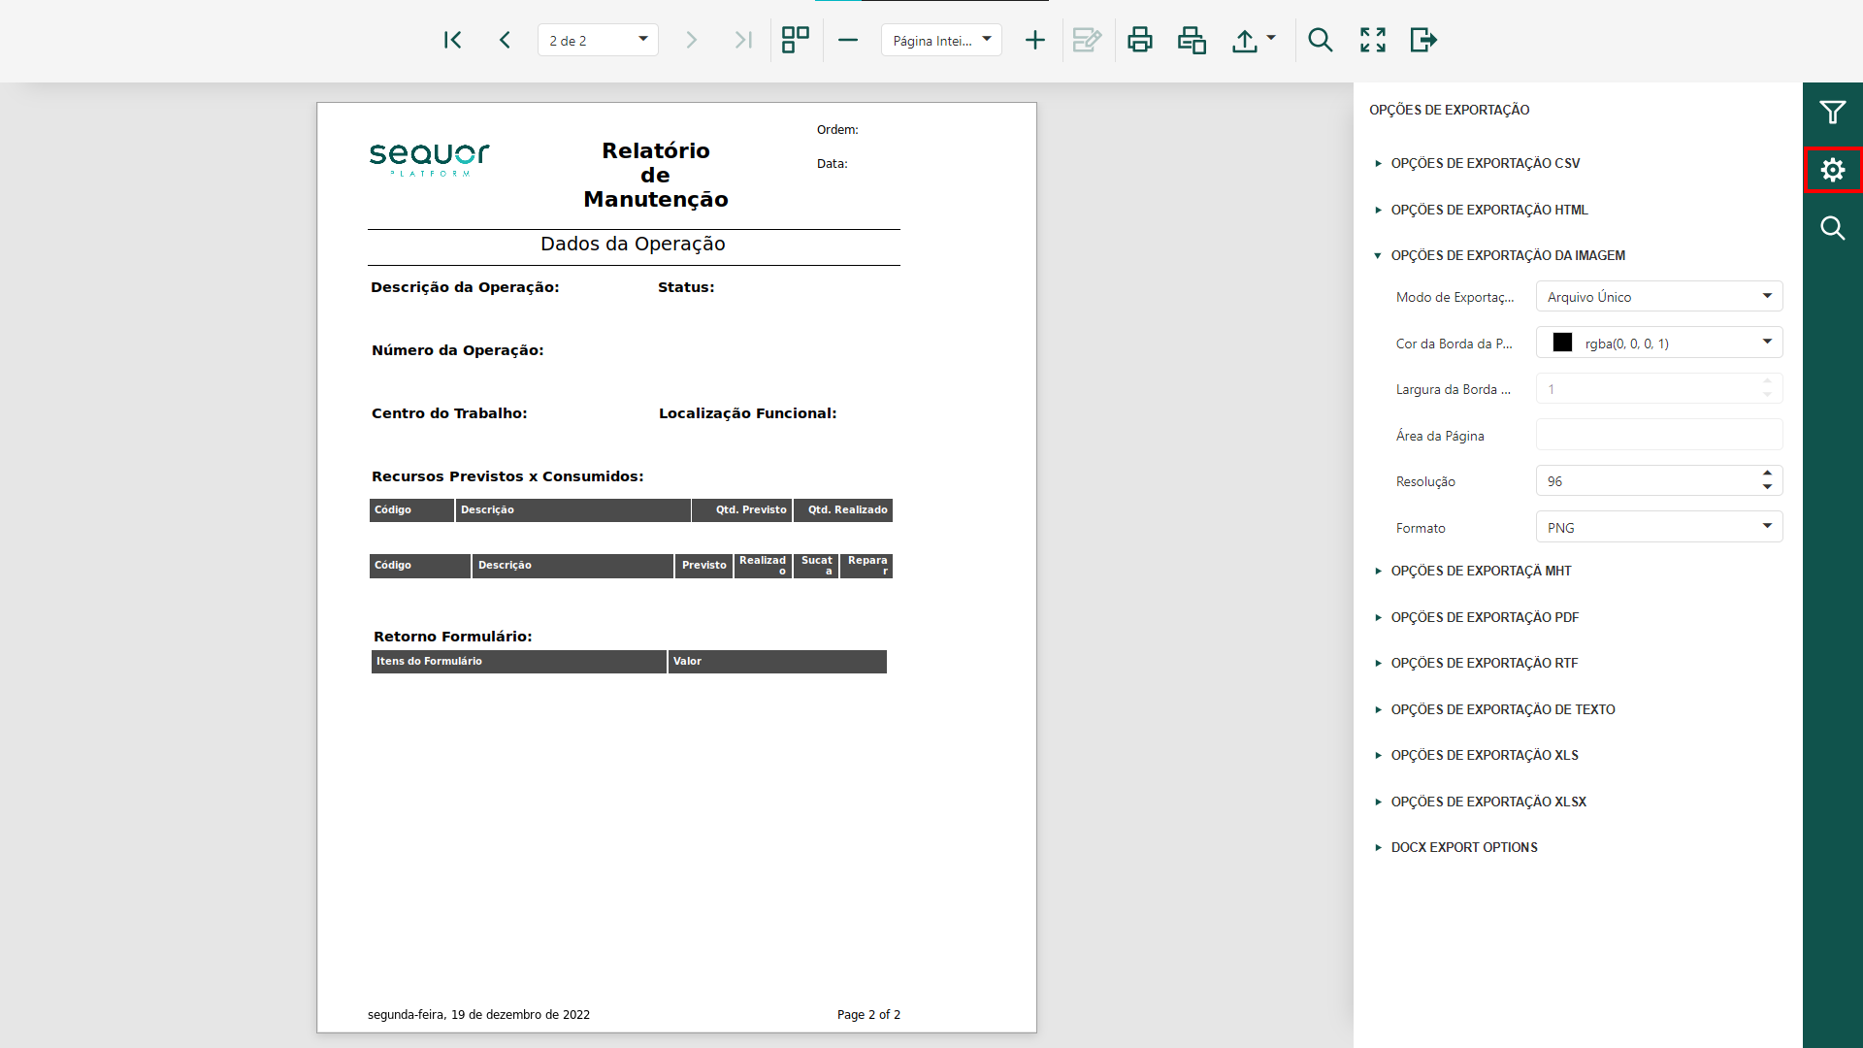The image size is (1863, 1048).
Task: Click 'Page 2 of 2' footer text
Action: [868, 1015]
